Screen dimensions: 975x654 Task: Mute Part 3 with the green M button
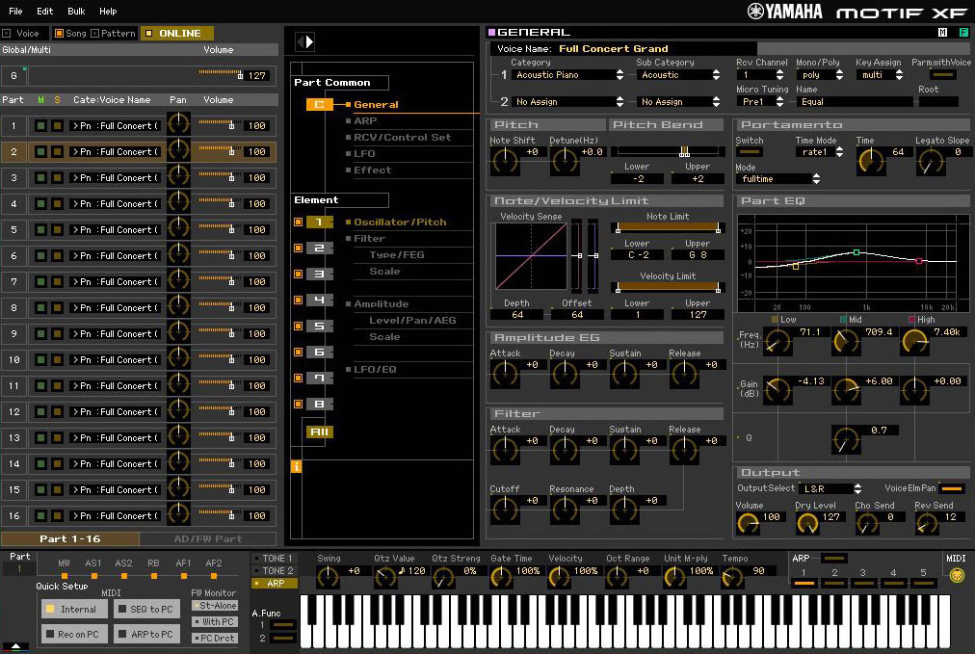point(40,178)
